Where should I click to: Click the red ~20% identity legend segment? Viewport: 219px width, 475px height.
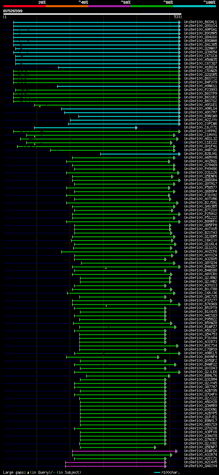point(24,6)
